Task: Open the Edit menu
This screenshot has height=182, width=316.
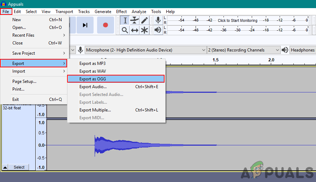Action: point(17,12)
